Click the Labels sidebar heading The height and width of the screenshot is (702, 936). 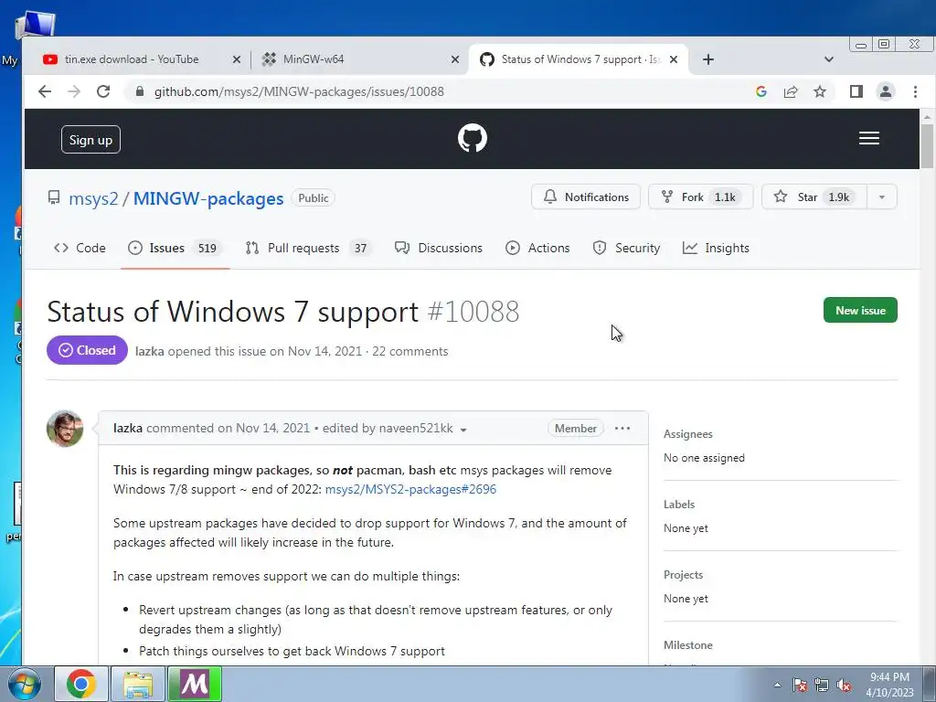tap(679, 505)
